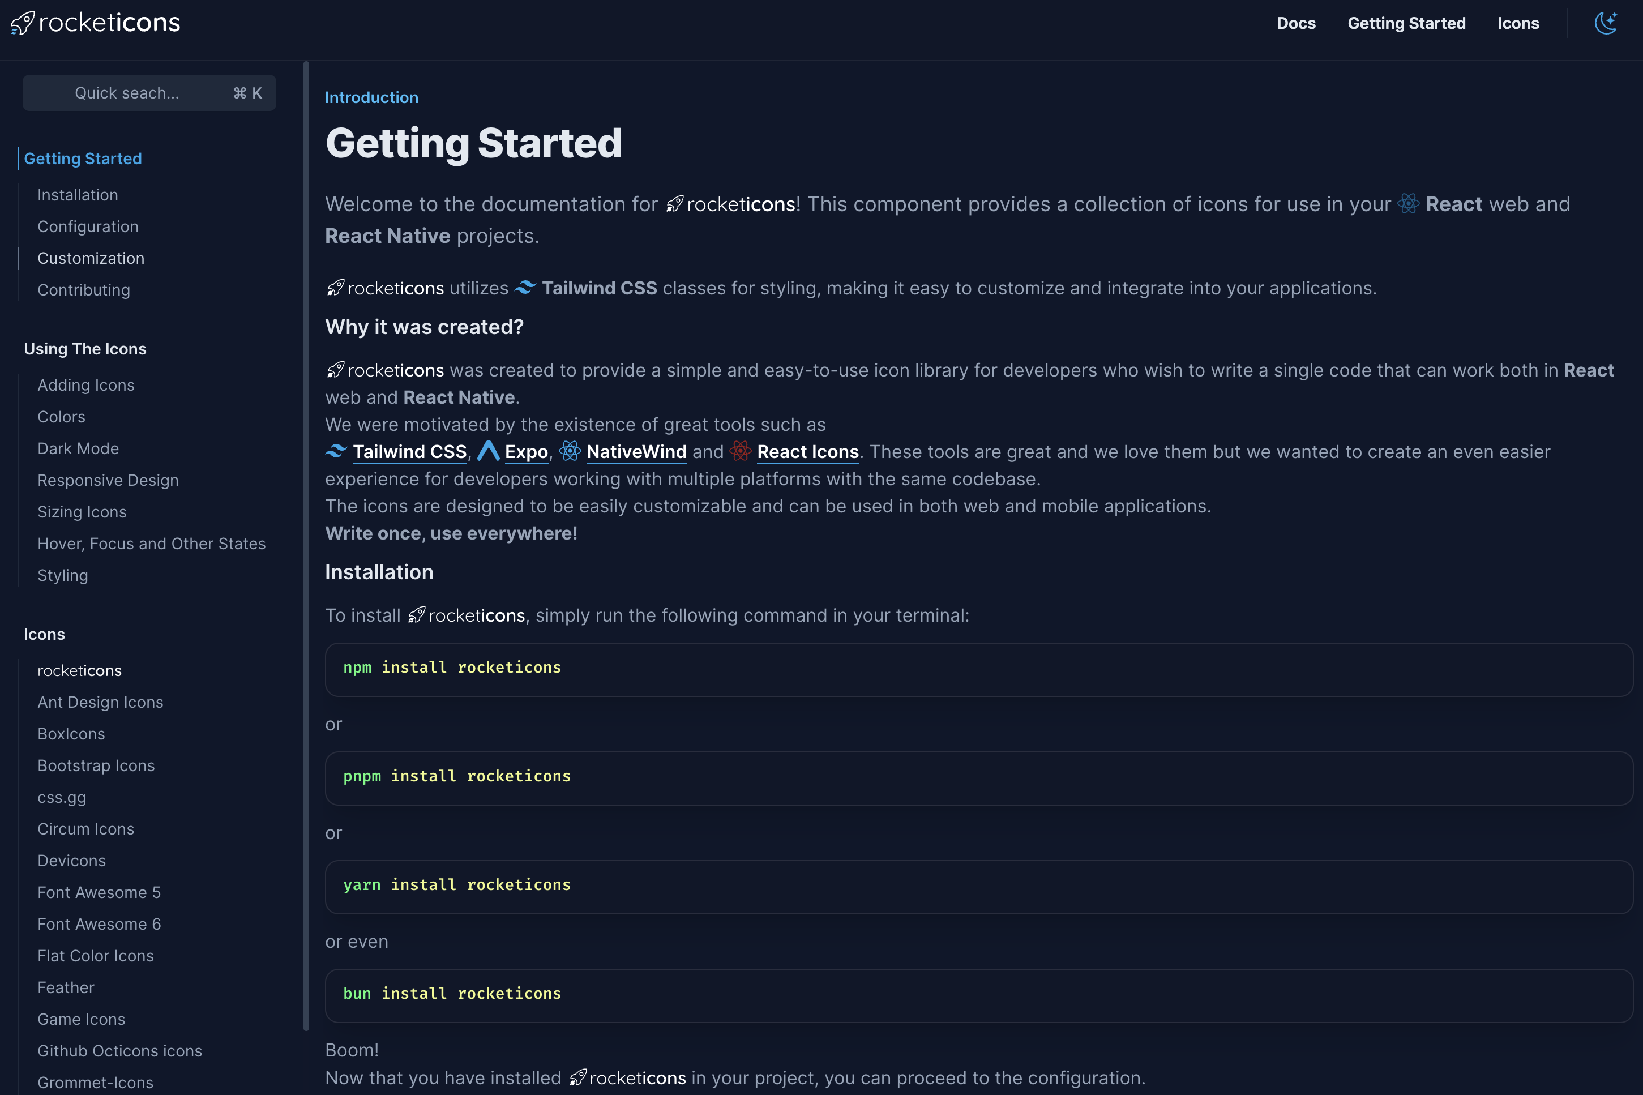This screenshot has width=1643, height=1095.
Task: Open Feather icon set
Action: pos(66,987)
